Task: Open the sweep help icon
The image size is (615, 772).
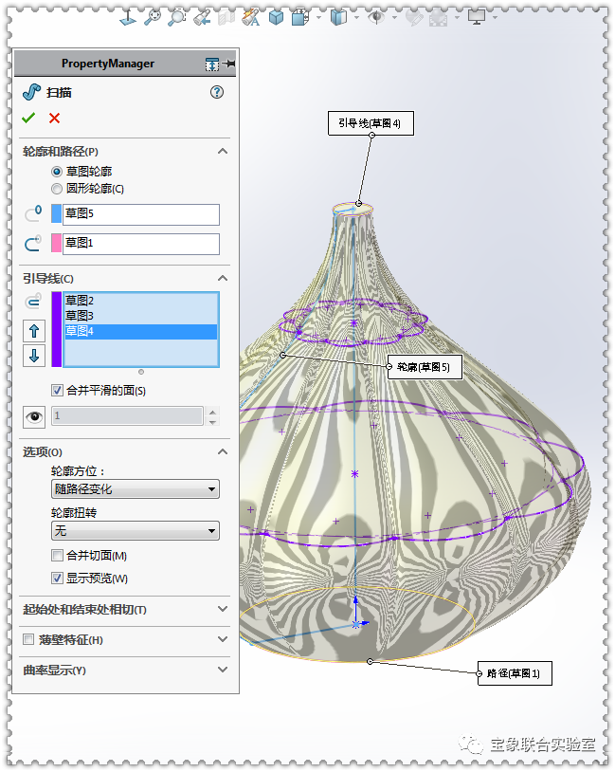Action: coord(216,92)
